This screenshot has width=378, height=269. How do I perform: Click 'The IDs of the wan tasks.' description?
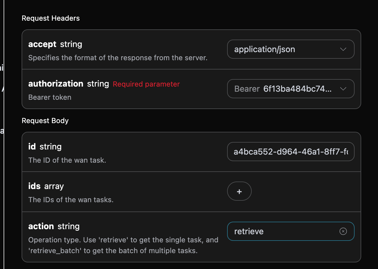click(70, 200)
